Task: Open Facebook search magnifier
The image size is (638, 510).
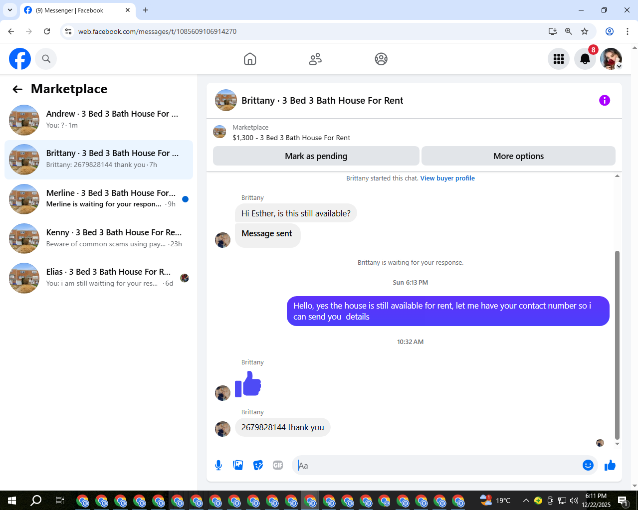Action: point(46,59)
